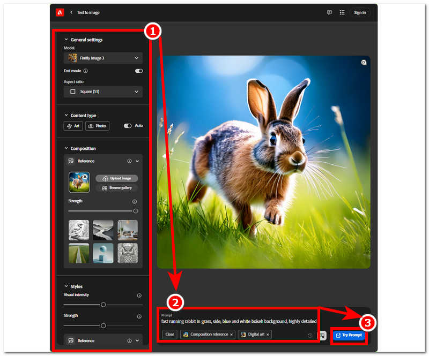
Task: Toggle the Auto content type switch
Action: 128,126
